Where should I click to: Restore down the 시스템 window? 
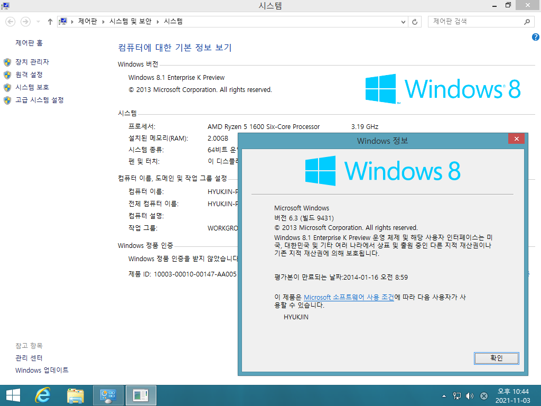point(508,5)
